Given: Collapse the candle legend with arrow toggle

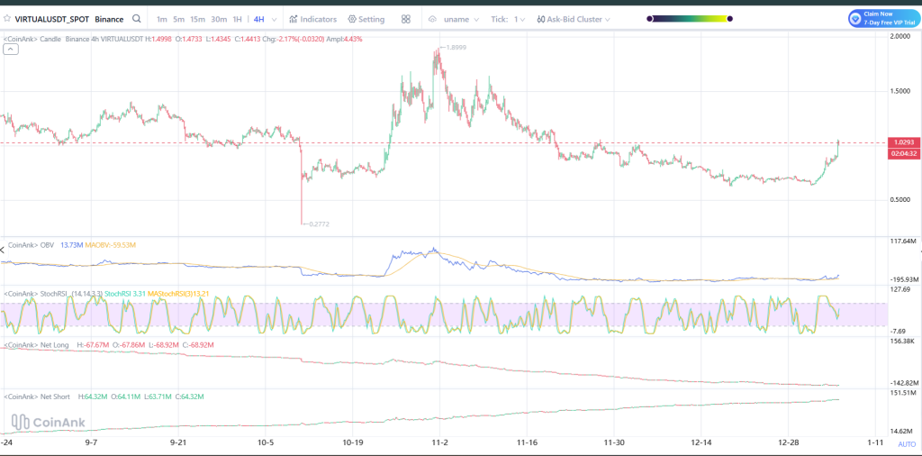Looking at the screenshot, I should point(10,50).
